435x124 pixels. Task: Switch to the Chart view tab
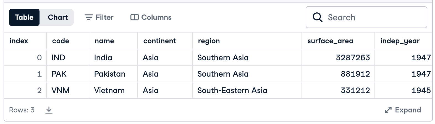(x=57, y=17)
